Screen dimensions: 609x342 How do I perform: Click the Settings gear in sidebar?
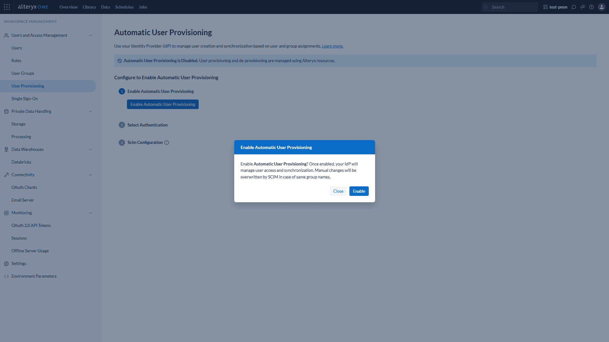point(6,264)
